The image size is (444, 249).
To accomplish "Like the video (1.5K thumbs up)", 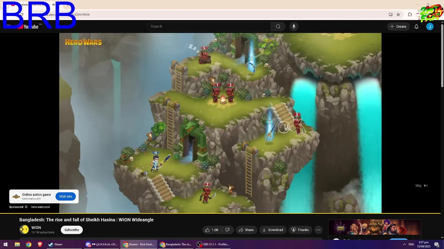I will (212, 230).
